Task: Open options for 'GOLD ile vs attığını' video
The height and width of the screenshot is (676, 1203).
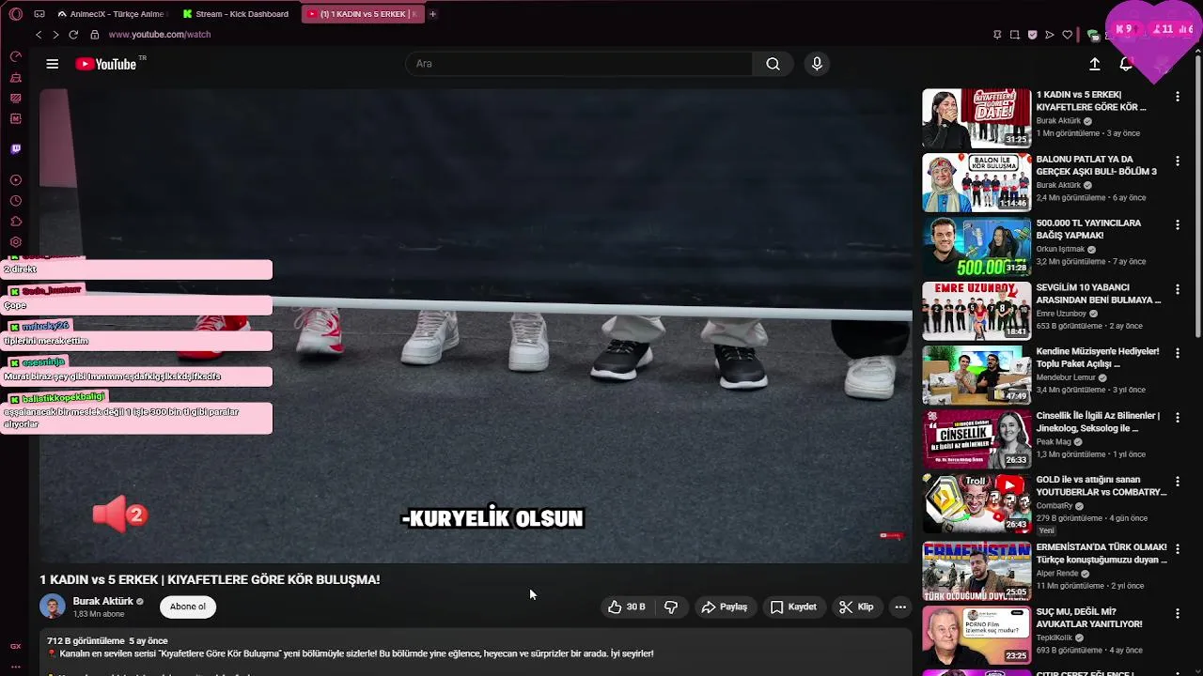Action: pyautogui.click(x=1178, y=481)
